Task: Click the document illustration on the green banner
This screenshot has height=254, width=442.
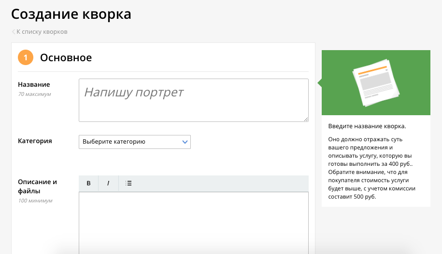Action: click(x=376, y=83)
